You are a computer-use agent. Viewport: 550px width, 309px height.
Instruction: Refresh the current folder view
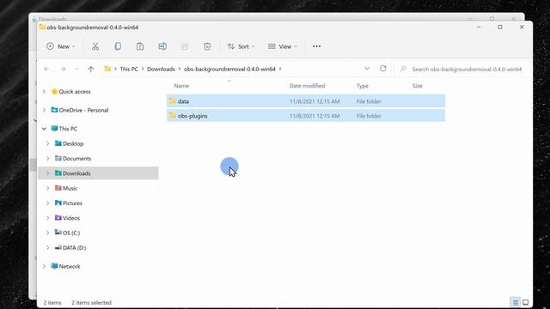coord(383,69)
